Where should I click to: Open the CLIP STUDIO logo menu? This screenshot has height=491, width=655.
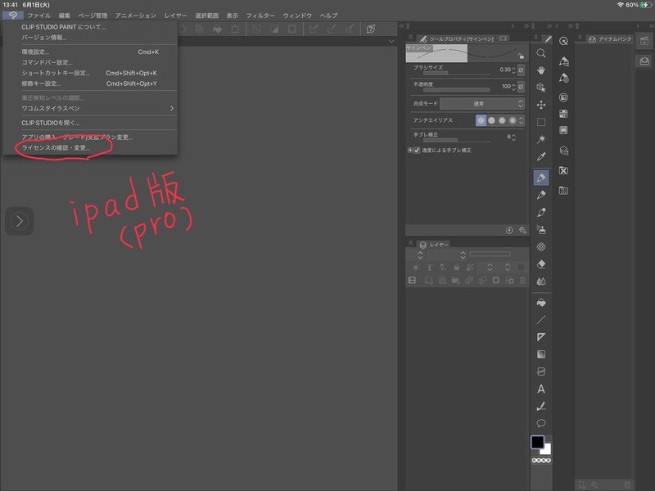pos(13,16)
